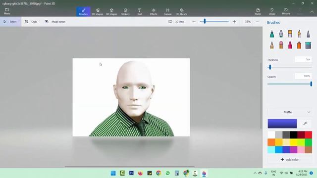Open the 3D shapes tab
Viewport: 317px width, 178px height.
tap(111, 12)
